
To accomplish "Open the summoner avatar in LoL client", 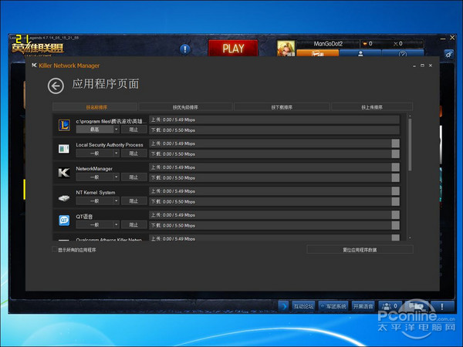I will coord(286,49).
